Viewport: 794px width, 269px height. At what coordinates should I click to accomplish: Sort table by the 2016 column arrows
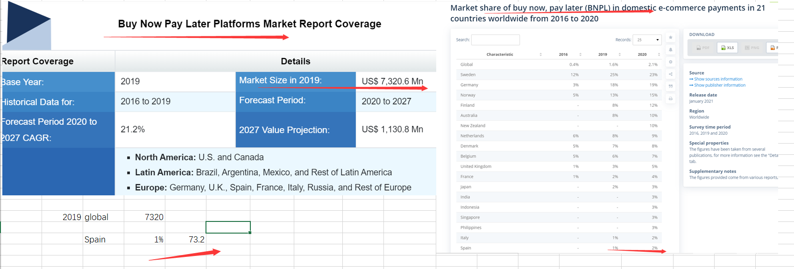[580, 55]
